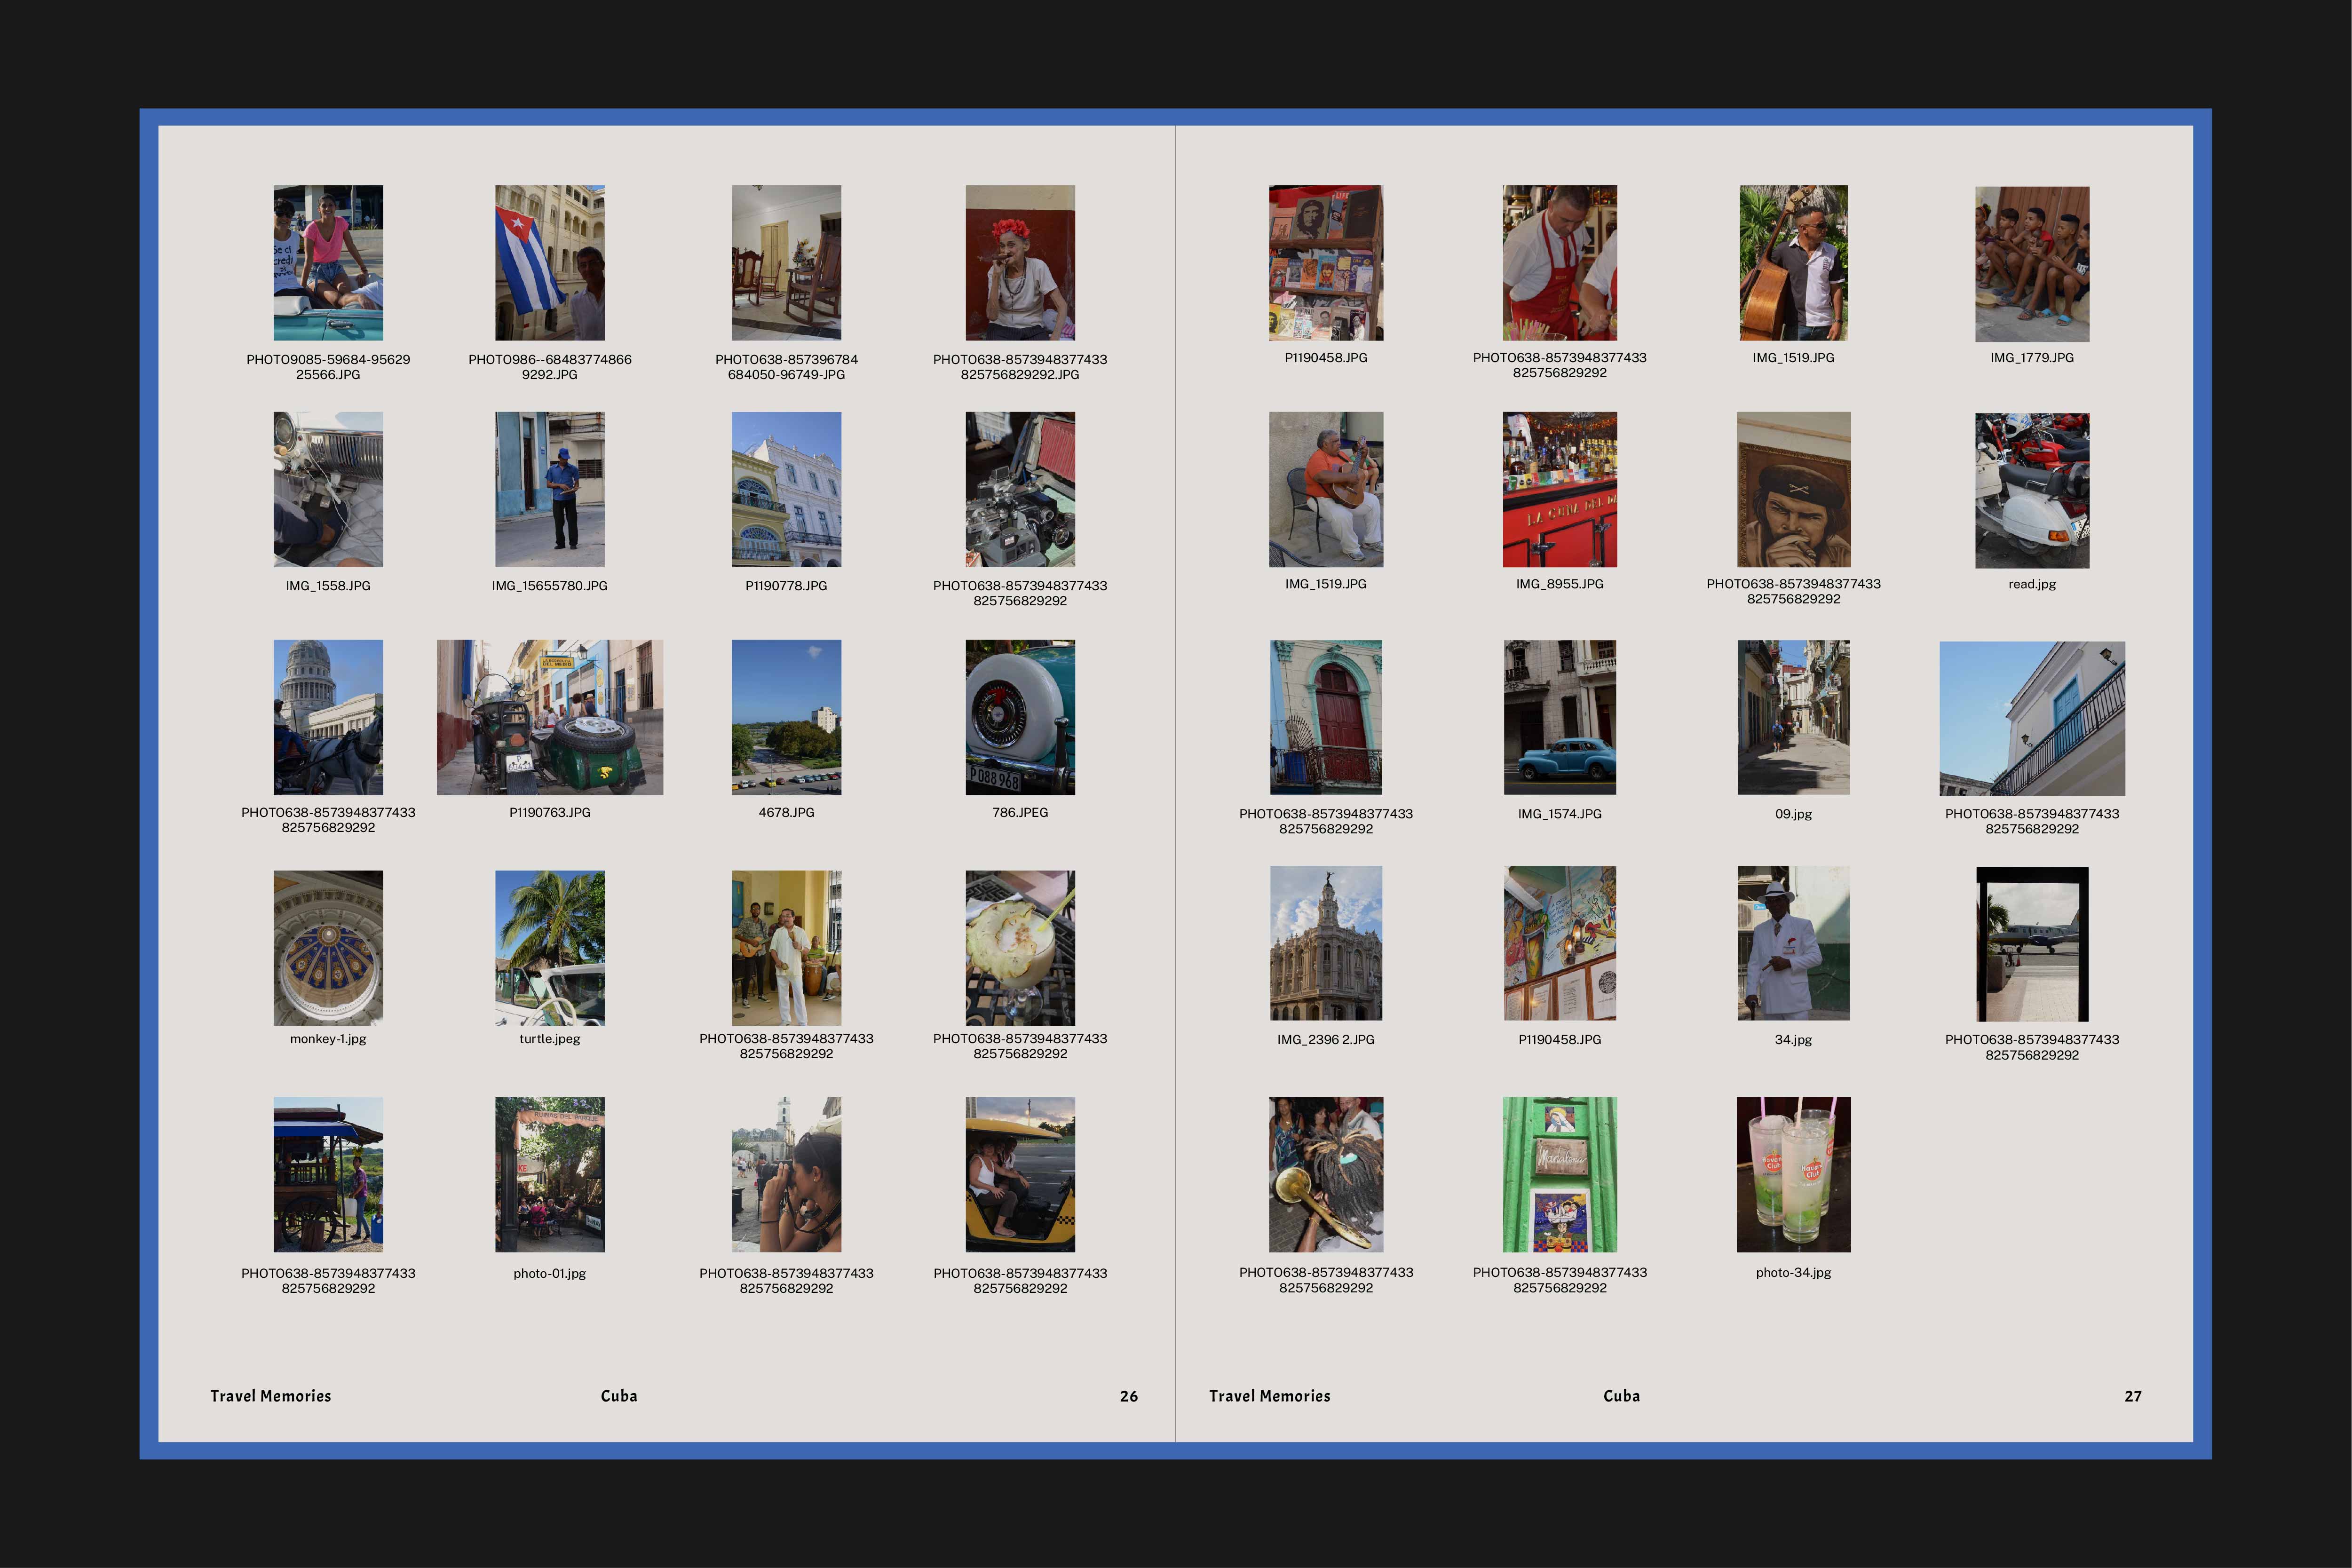
Task: Click the IMG_8955.JPG red bar photo
Action: click(1559, 489)
